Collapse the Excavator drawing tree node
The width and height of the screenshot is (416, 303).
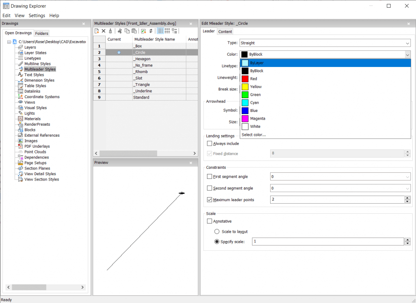(x=9, y=42)
